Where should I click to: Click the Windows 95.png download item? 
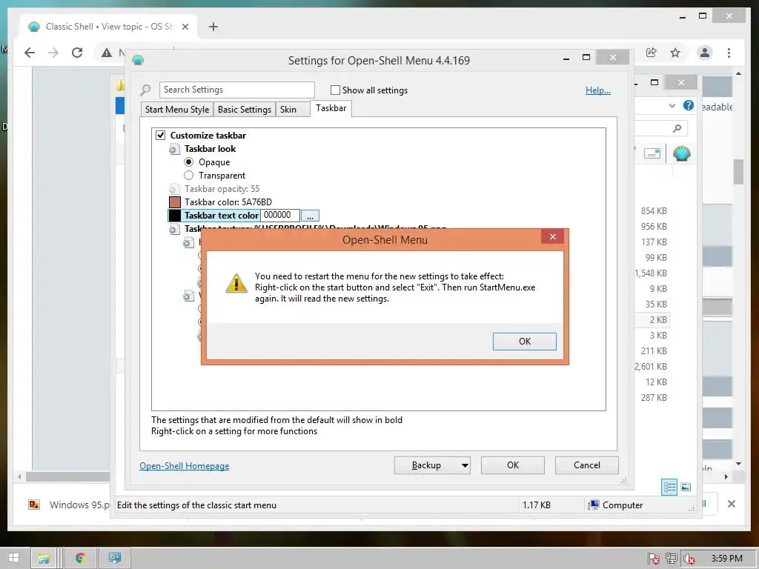(69, 505)
